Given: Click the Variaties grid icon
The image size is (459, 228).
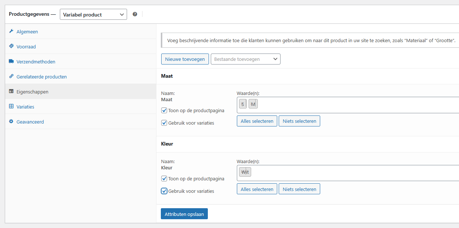Looking at the screenshot, I should pos(11,107).
